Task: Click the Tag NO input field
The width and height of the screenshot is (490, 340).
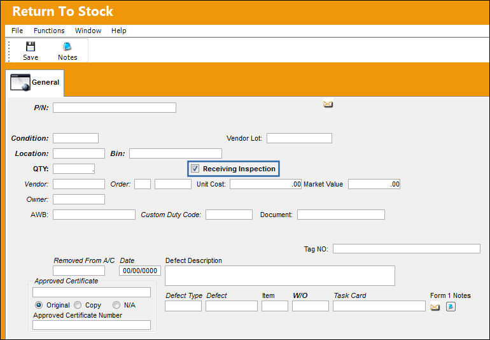Action: pos(407,249)
